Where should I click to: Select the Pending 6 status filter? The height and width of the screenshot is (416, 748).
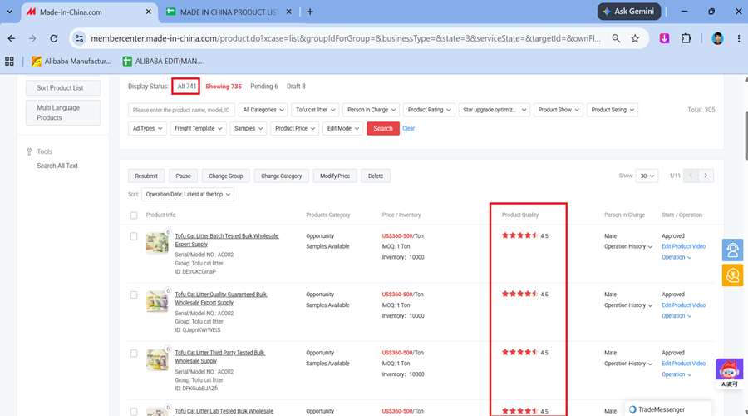263,87
